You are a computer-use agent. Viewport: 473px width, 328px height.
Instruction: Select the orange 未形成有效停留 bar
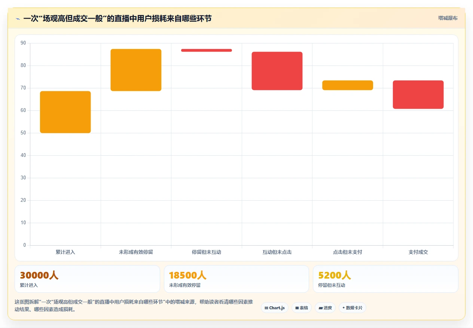(136, 70)
